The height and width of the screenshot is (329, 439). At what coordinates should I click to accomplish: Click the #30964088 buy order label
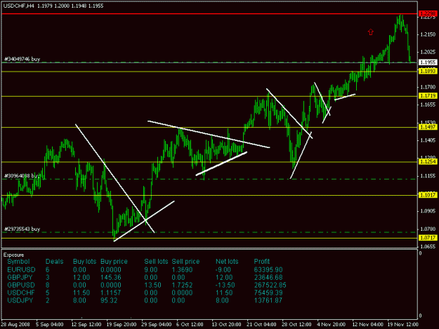(x=22, y=176)
